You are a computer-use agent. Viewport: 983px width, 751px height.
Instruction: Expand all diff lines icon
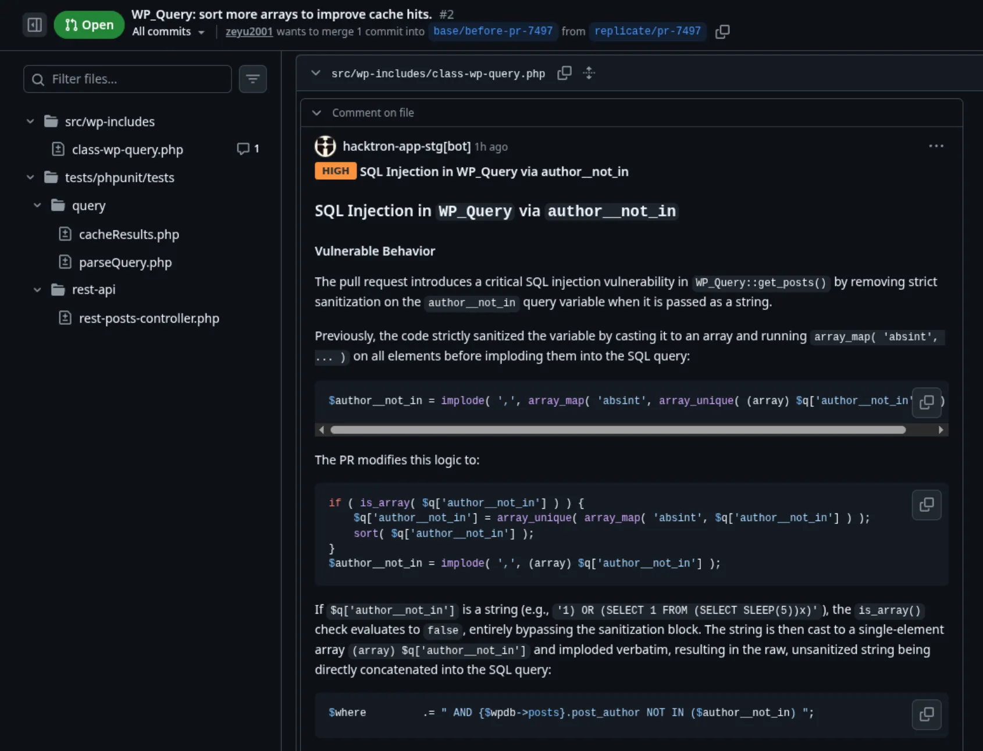(x=589, y=73)
